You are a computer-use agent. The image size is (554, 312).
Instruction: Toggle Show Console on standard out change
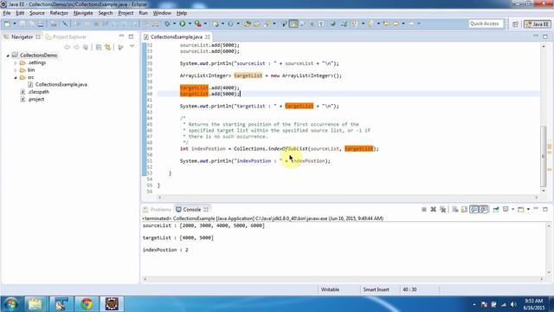tap(474, 210)
